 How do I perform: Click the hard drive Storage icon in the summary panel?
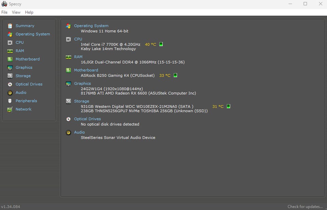(x=68, y=101)
